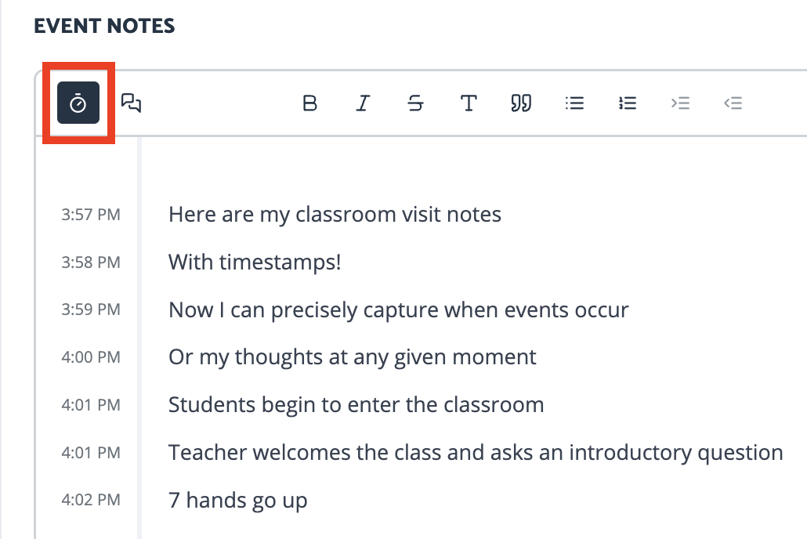Click 'Students begin to enter the classroom' line

coord(356,405)
